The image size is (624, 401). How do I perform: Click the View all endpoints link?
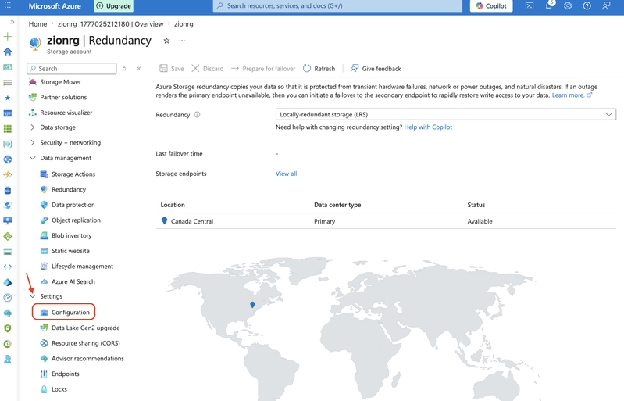(x=286, y=174)
